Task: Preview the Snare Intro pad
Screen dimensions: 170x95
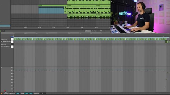Action: [x=12, y=39]
